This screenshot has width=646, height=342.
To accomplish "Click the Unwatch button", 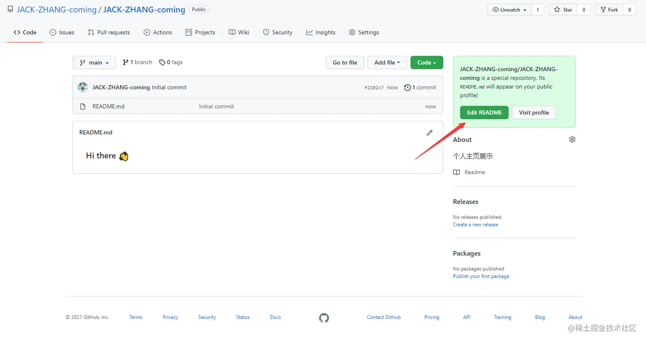I will (x=509, y=10).
